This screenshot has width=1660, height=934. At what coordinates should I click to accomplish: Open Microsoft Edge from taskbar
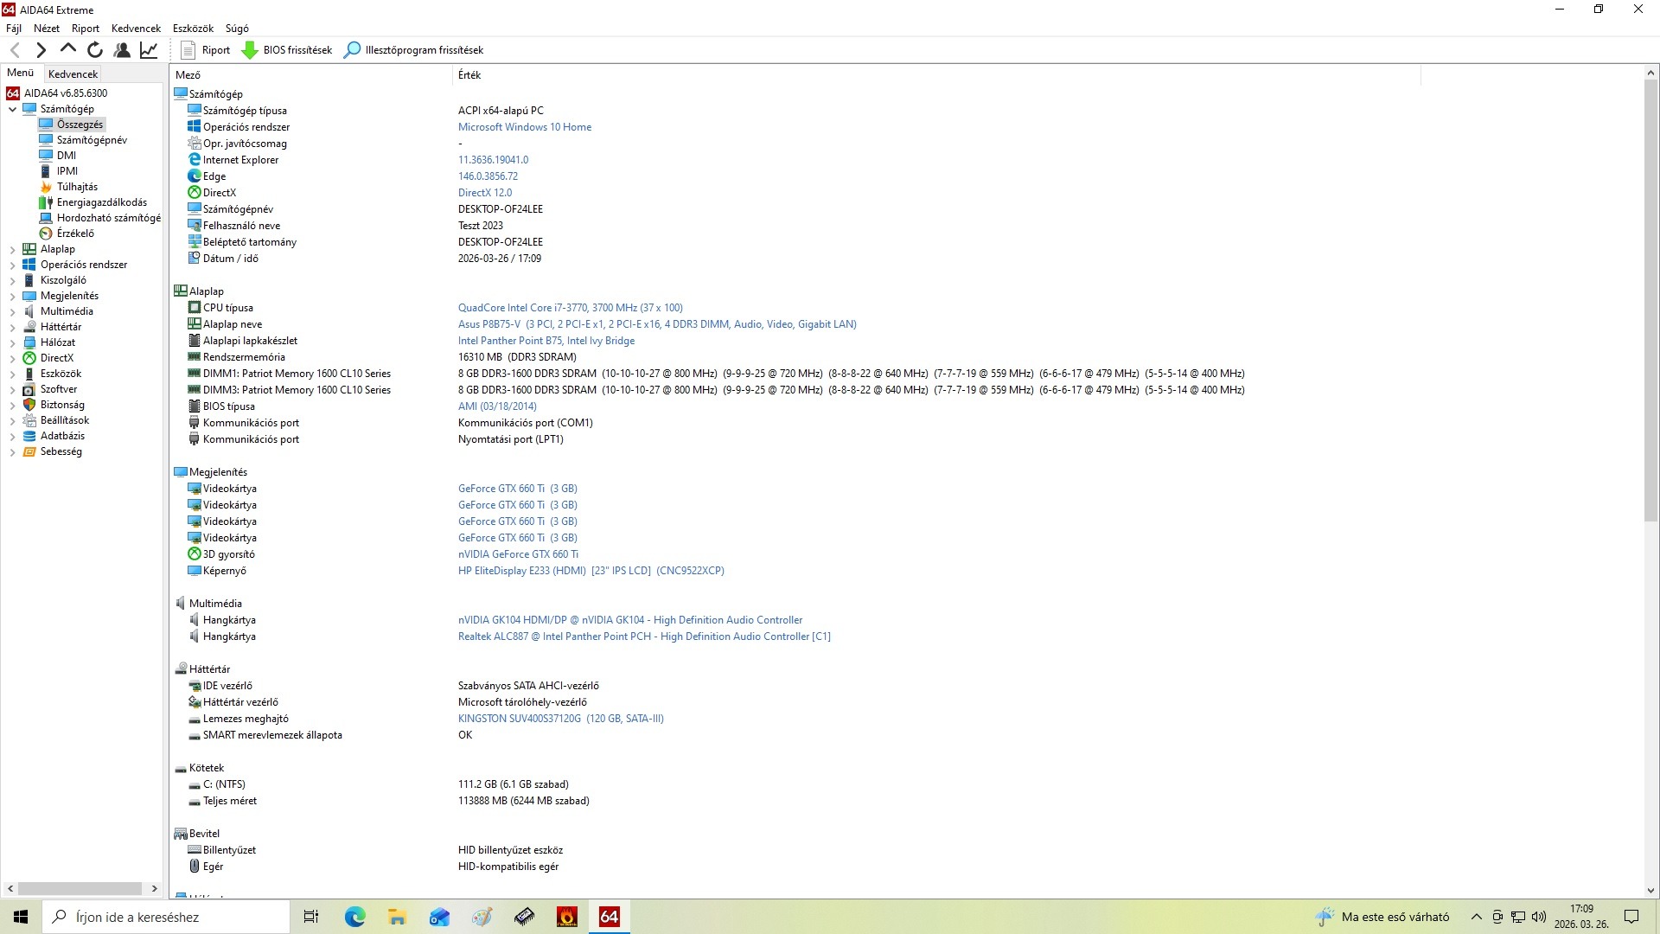click(354, 917)
